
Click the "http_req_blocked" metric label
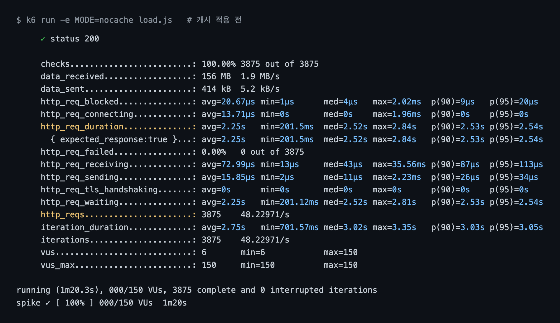click(x=80, y=102)
